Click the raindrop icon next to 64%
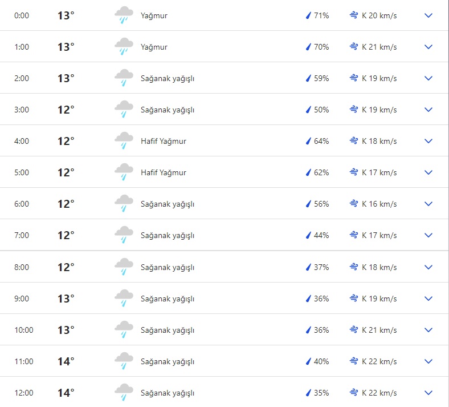 tap(308, 141)
